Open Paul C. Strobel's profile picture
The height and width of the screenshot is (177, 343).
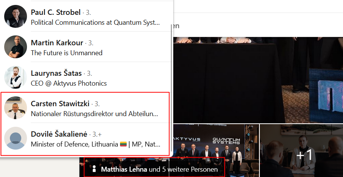(16, 16)
